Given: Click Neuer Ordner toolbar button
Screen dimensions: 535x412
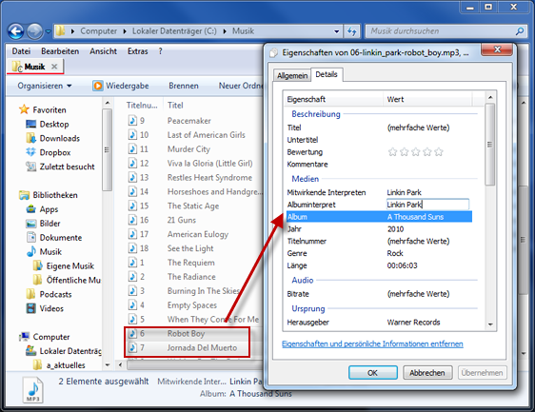Looking at the screenshot, I should (x=241, y=86).
